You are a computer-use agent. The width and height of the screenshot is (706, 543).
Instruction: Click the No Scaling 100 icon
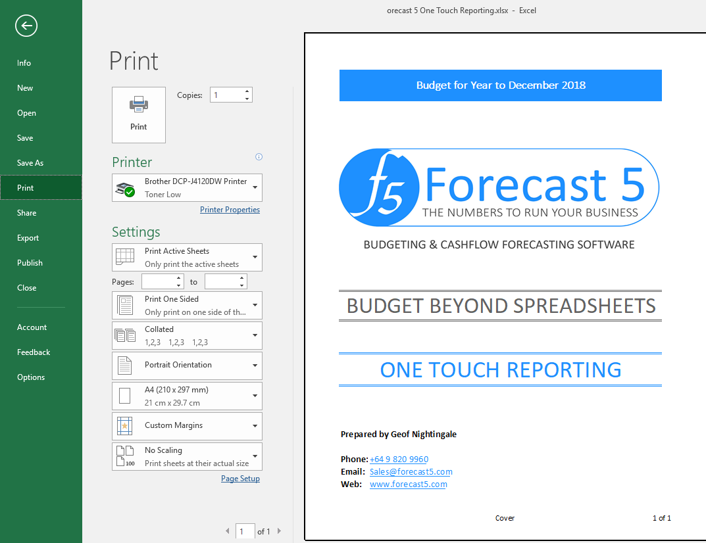pyautogui.click(x=125, y=456)
